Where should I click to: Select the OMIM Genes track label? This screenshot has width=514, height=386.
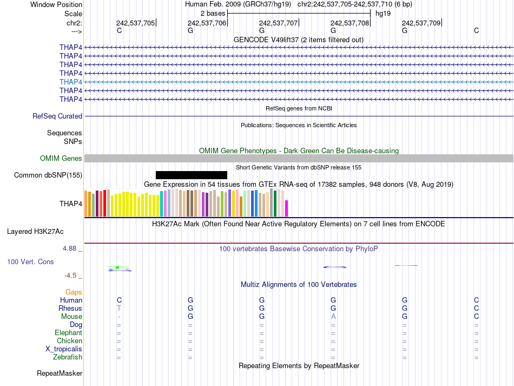[61, 159]
